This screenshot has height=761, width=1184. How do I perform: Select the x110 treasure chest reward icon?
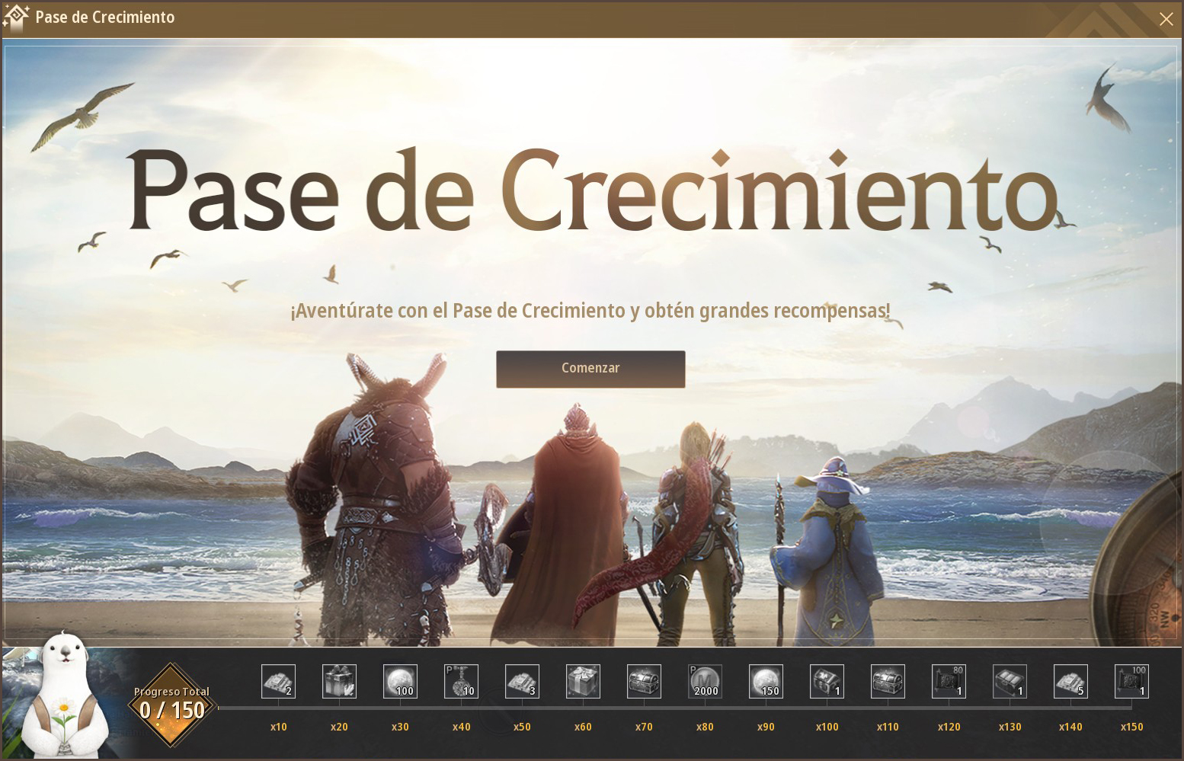(888, 681)
